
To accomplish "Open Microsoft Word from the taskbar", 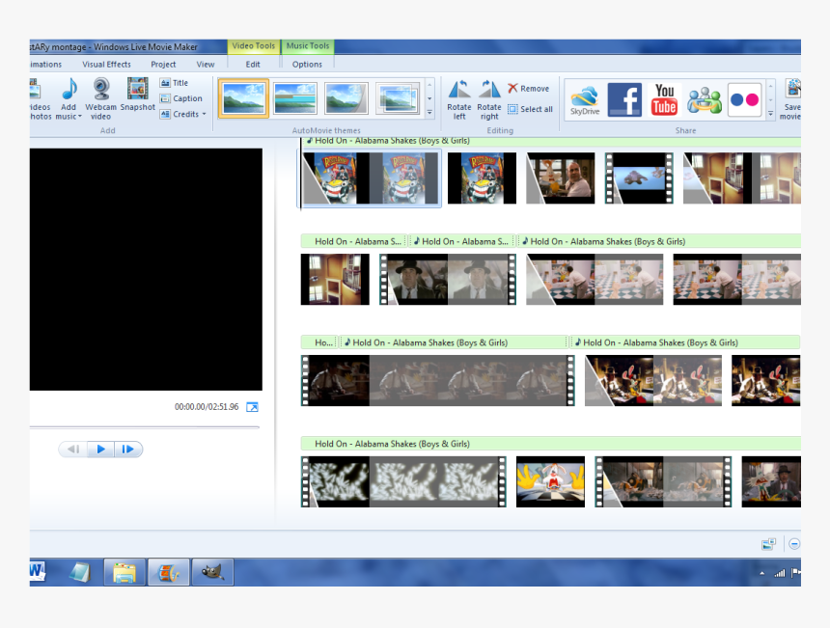I will (x=37, y=571).
